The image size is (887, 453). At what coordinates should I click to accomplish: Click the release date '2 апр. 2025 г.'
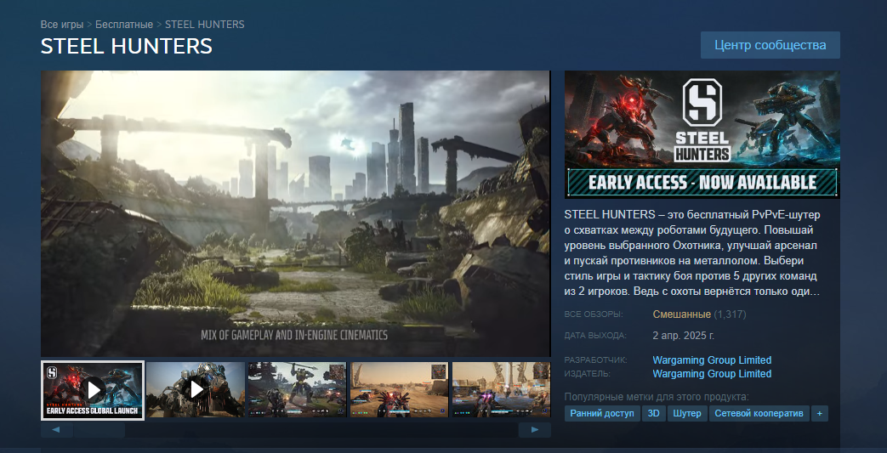click(x=684, y=336)
